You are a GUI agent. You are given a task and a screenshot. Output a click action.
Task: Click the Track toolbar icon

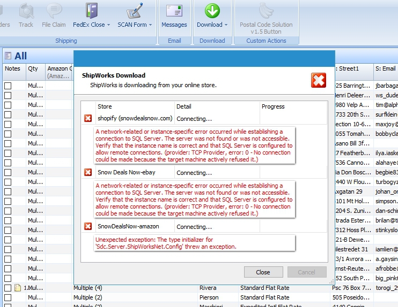tap(26, 11)
